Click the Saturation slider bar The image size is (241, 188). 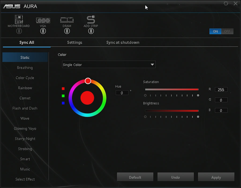[x=172, y=90]
